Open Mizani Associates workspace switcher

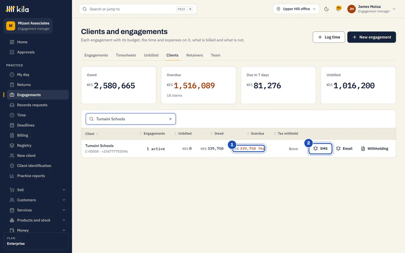[x=28, y=26]
